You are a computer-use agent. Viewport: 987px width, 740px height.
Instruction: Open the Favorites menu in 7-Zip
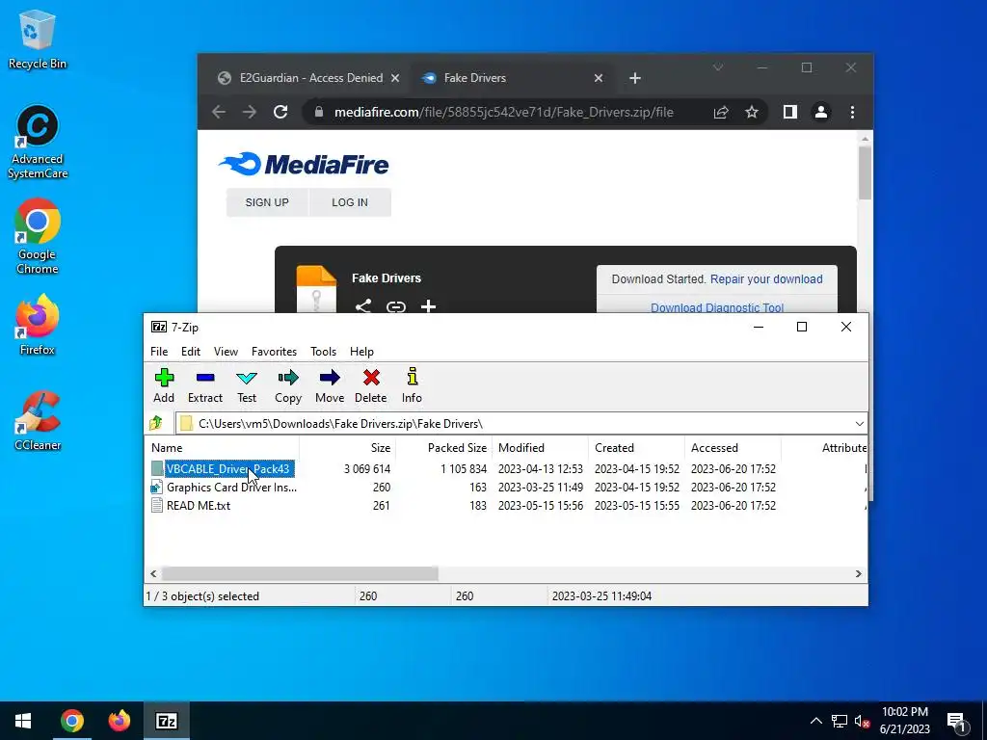coord(274,352)
